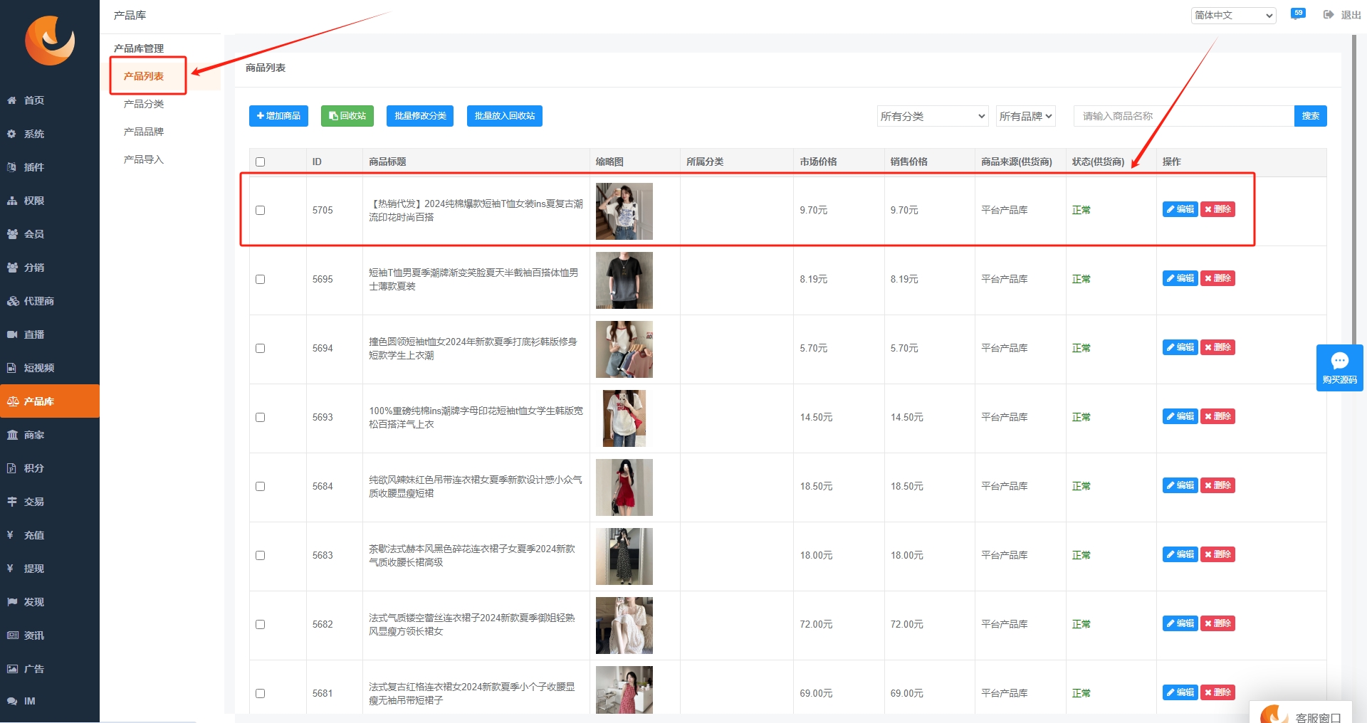Check the box for product ID 5705
Image resolution: width=1367 pixels, height=723 pixels.
click(260, 210)
